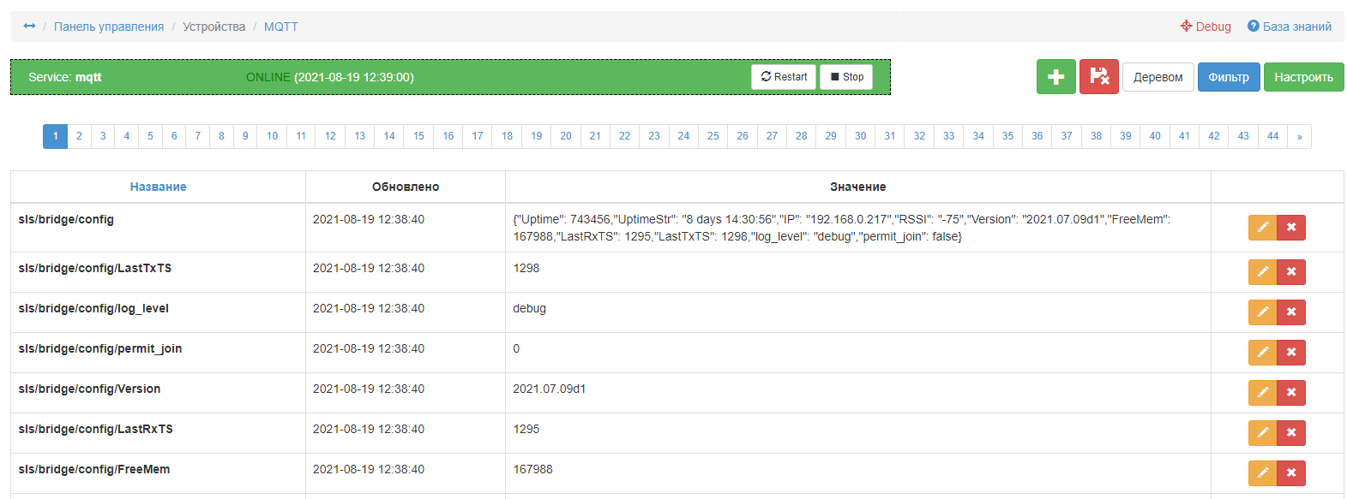The height and width of the screenshot is (499, 1347).
Task: Edit the sls/bridge/config row
Action: pos(1262,228)
